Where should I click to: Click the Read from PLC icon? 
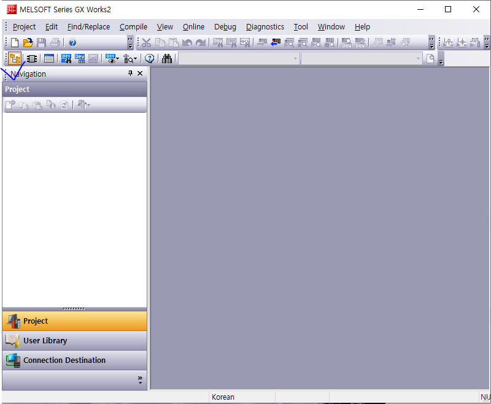276,42
